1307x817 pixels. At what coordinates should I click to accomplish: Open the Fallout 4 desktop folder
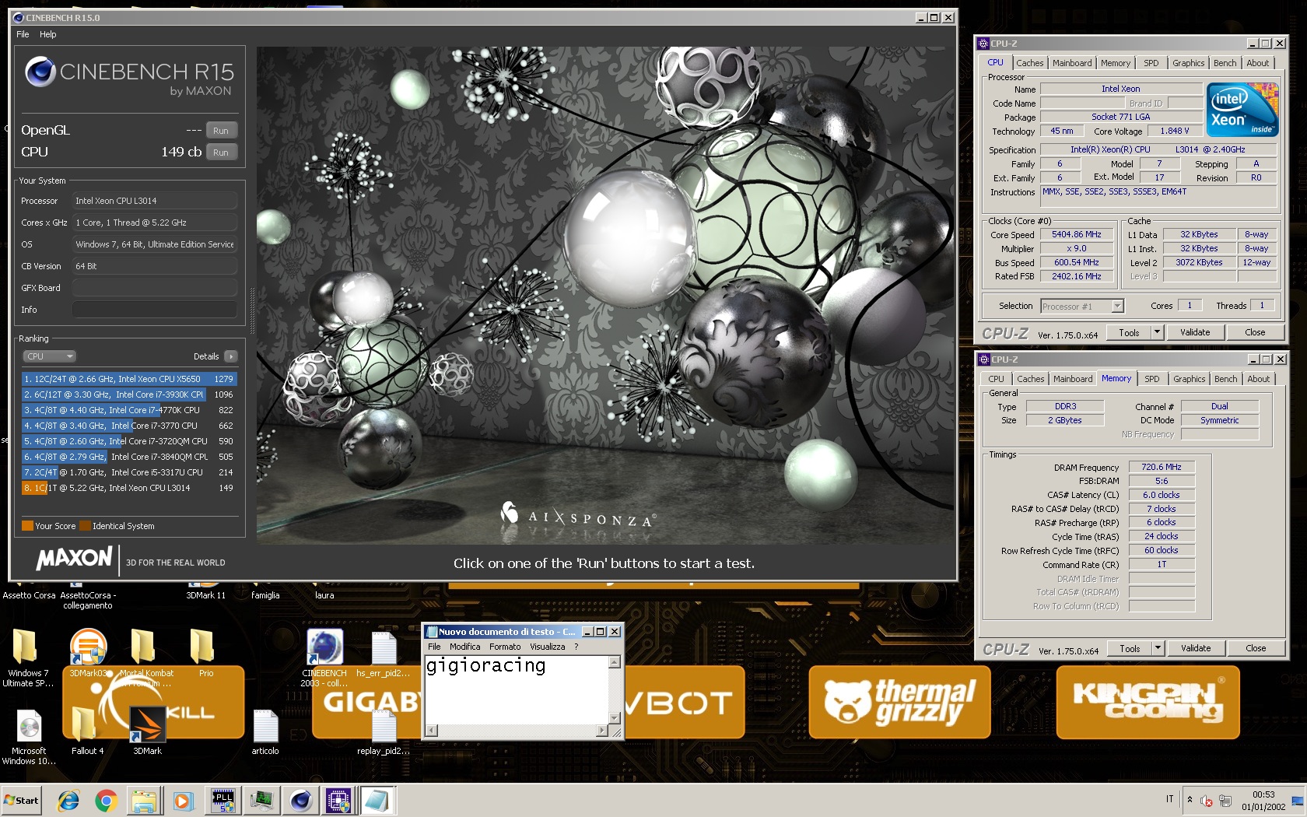click(86, 731)
